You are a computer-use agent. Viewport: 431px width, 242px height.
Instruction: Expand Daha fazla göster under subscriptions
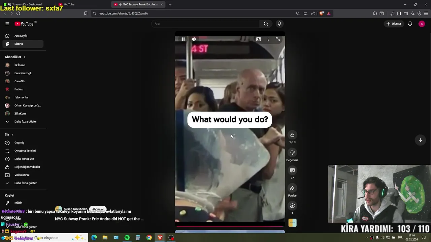click(23, 121)
